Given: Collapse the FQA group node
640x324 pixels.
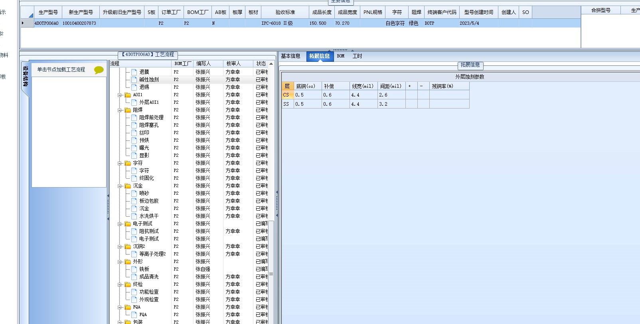Looking at the screenshot, I should pyautogui.click(x=119, y=307).
